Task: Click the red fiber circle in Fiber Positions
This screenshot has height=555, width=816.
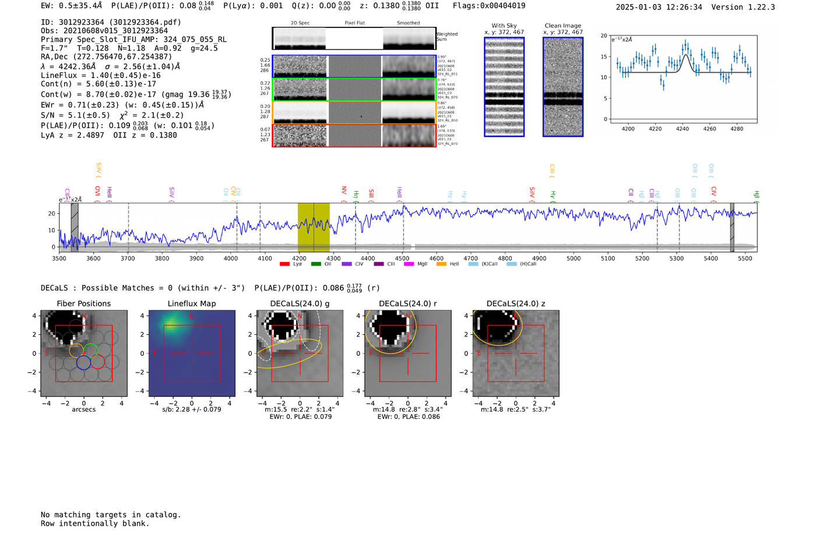Action: click(97, 362)
